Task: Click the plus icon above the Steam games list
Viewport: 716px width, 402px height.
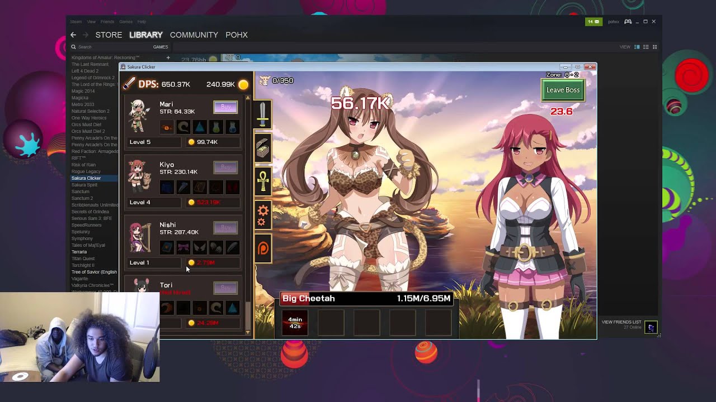Action: click(168, 58)
